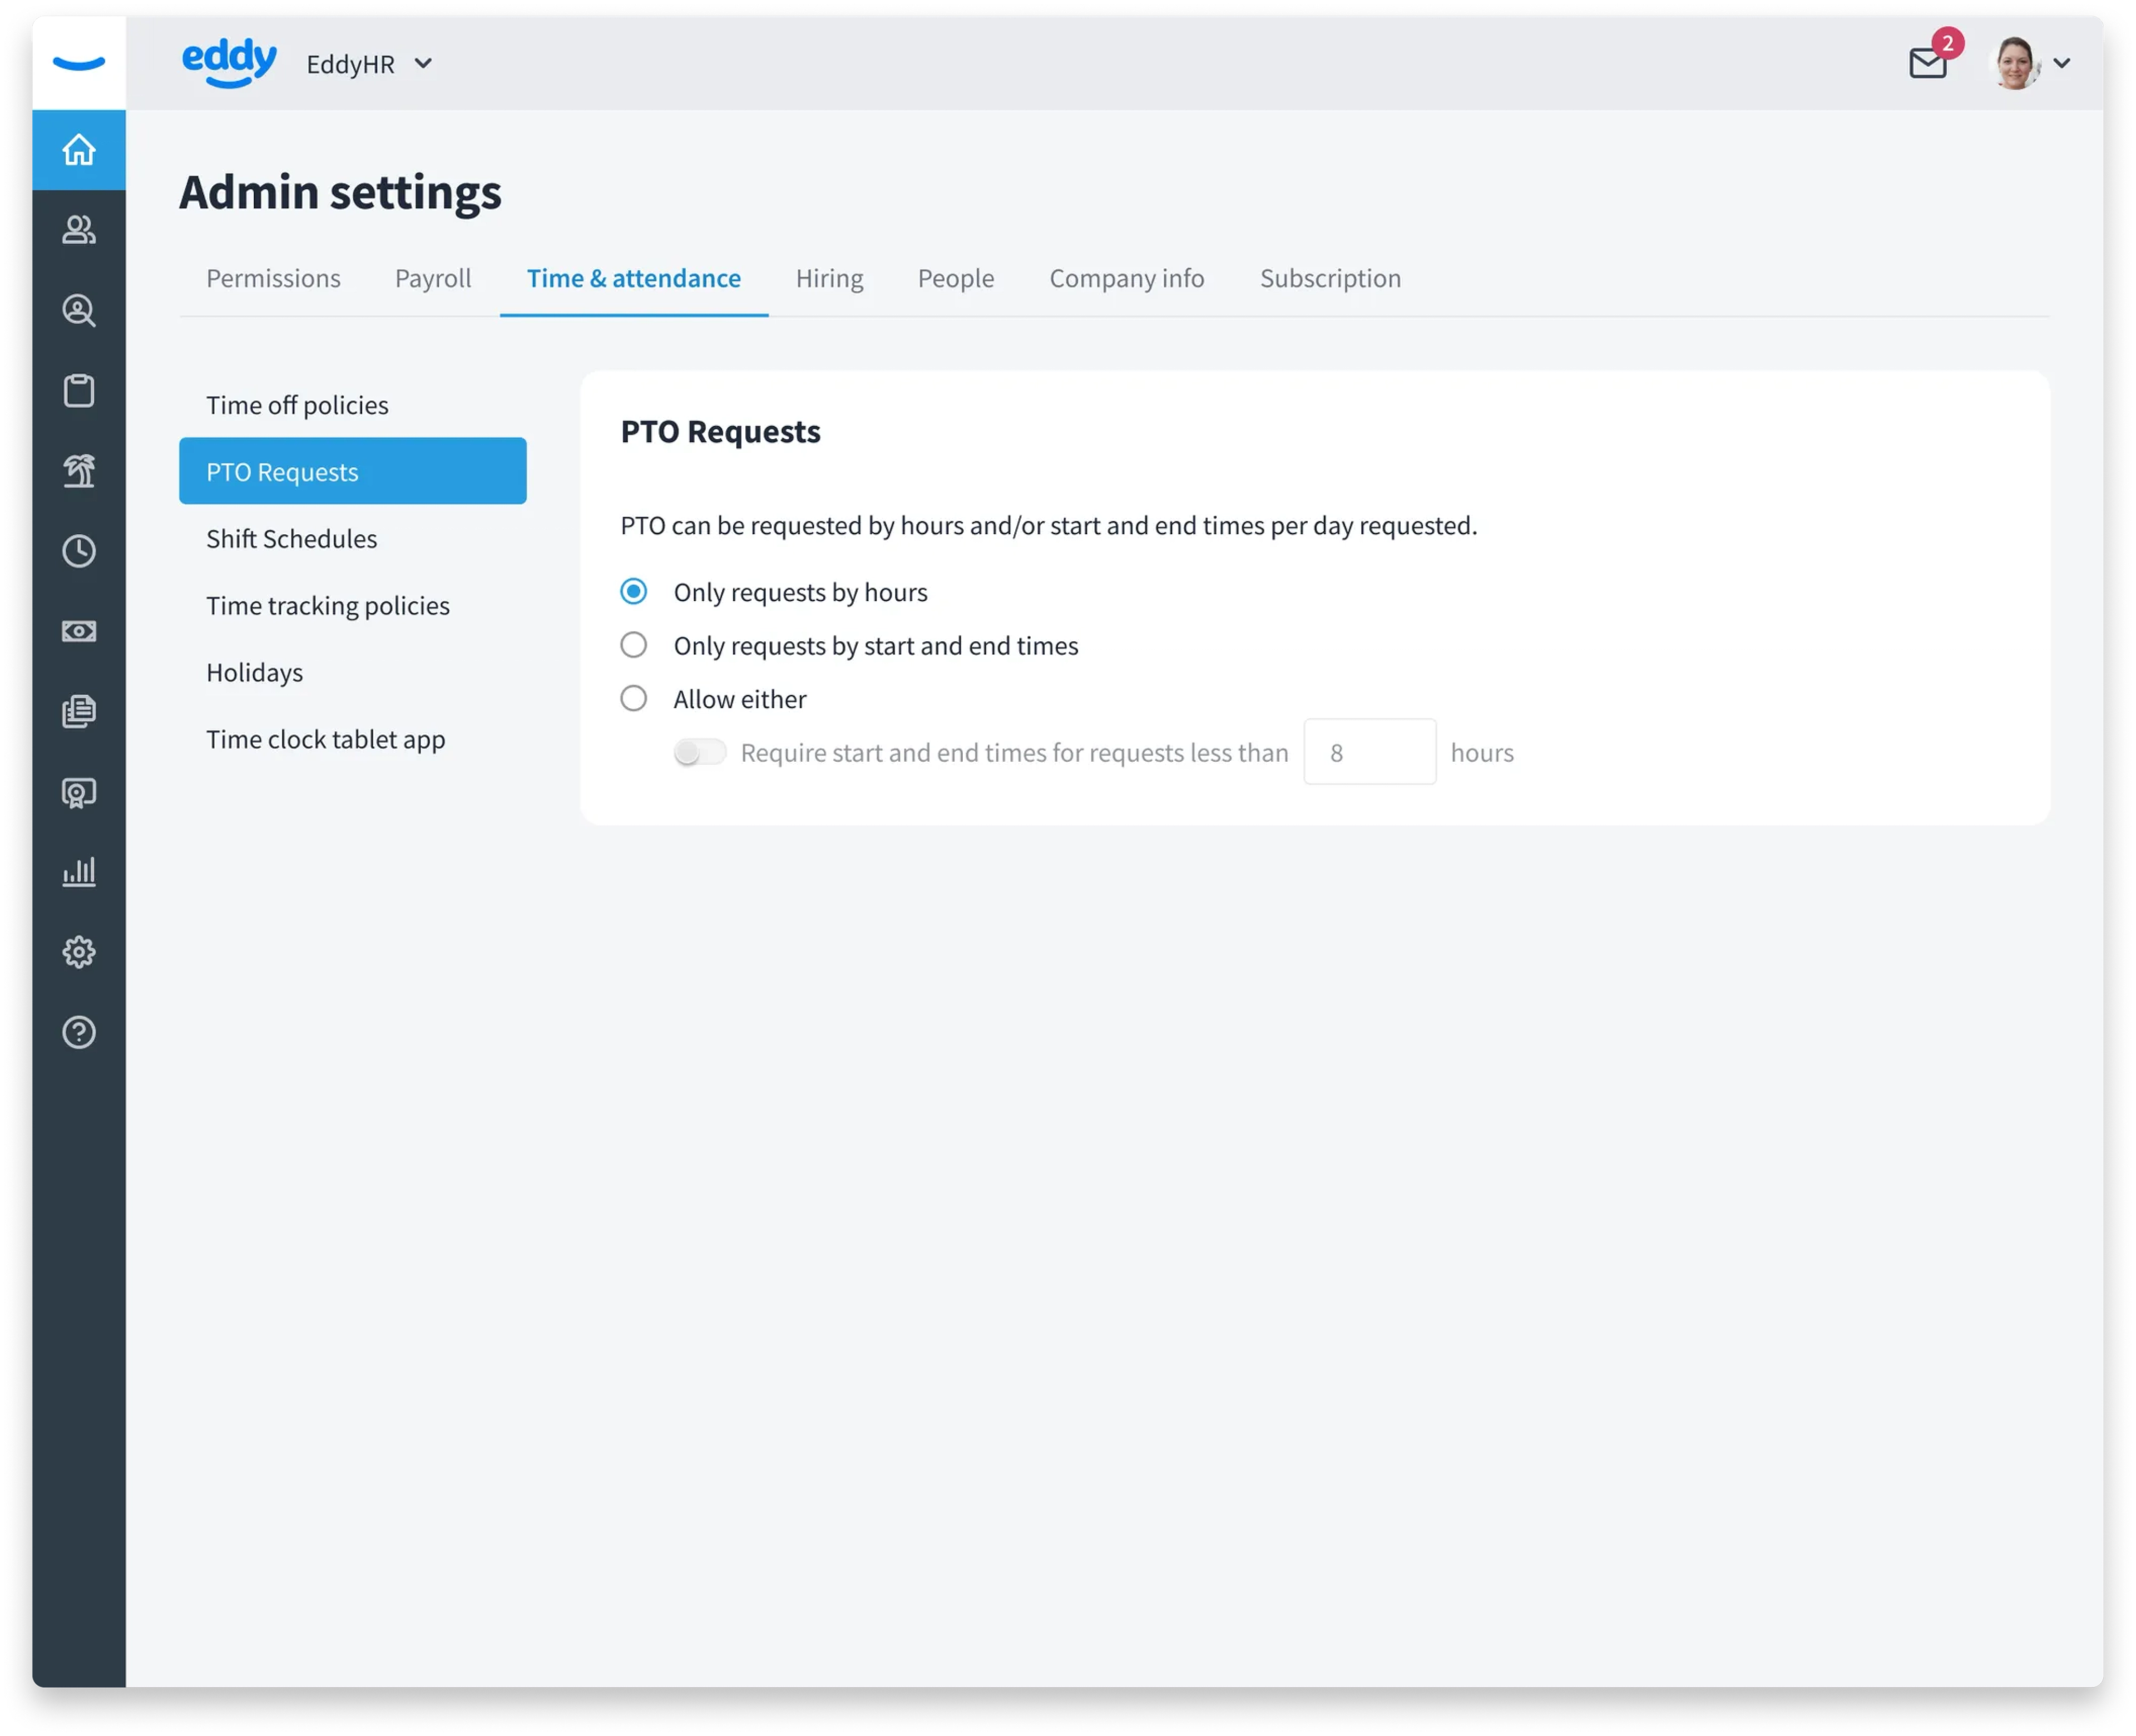
Task: Click the eddy logo in header
Action: (229, 62)
